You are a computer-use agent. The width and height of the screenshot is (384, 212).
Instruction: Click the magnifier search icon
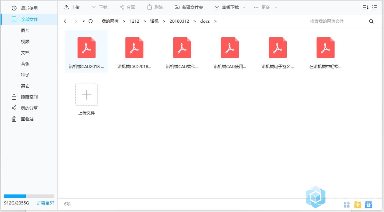click(x=371, y=21)
